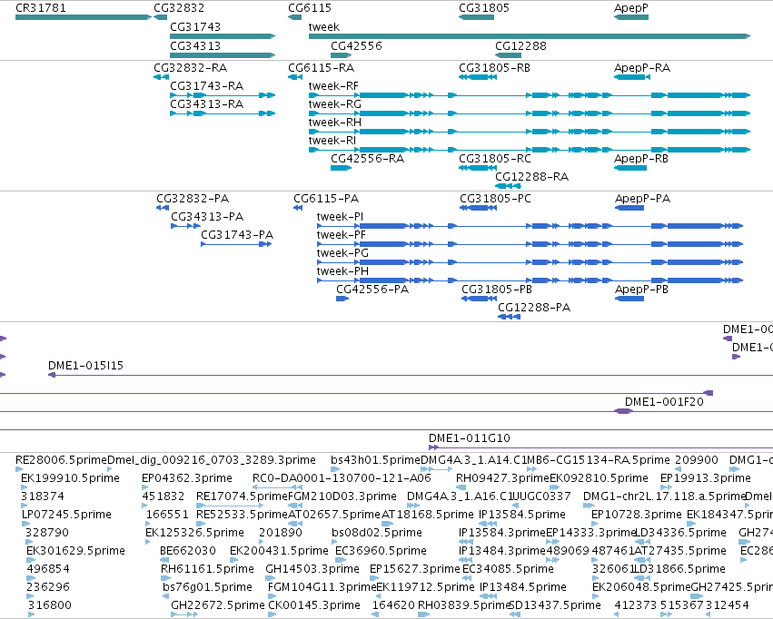773x619 pixels.
Task: Select the ApepP gene label
Action: click(631, 8)
